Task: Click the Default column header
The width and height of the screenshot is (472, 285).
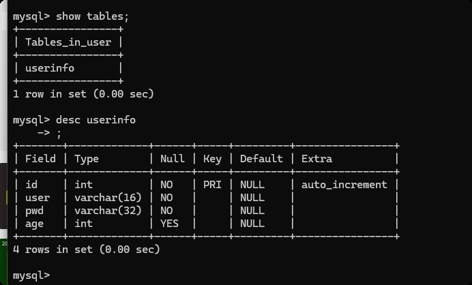Action: 261,159
